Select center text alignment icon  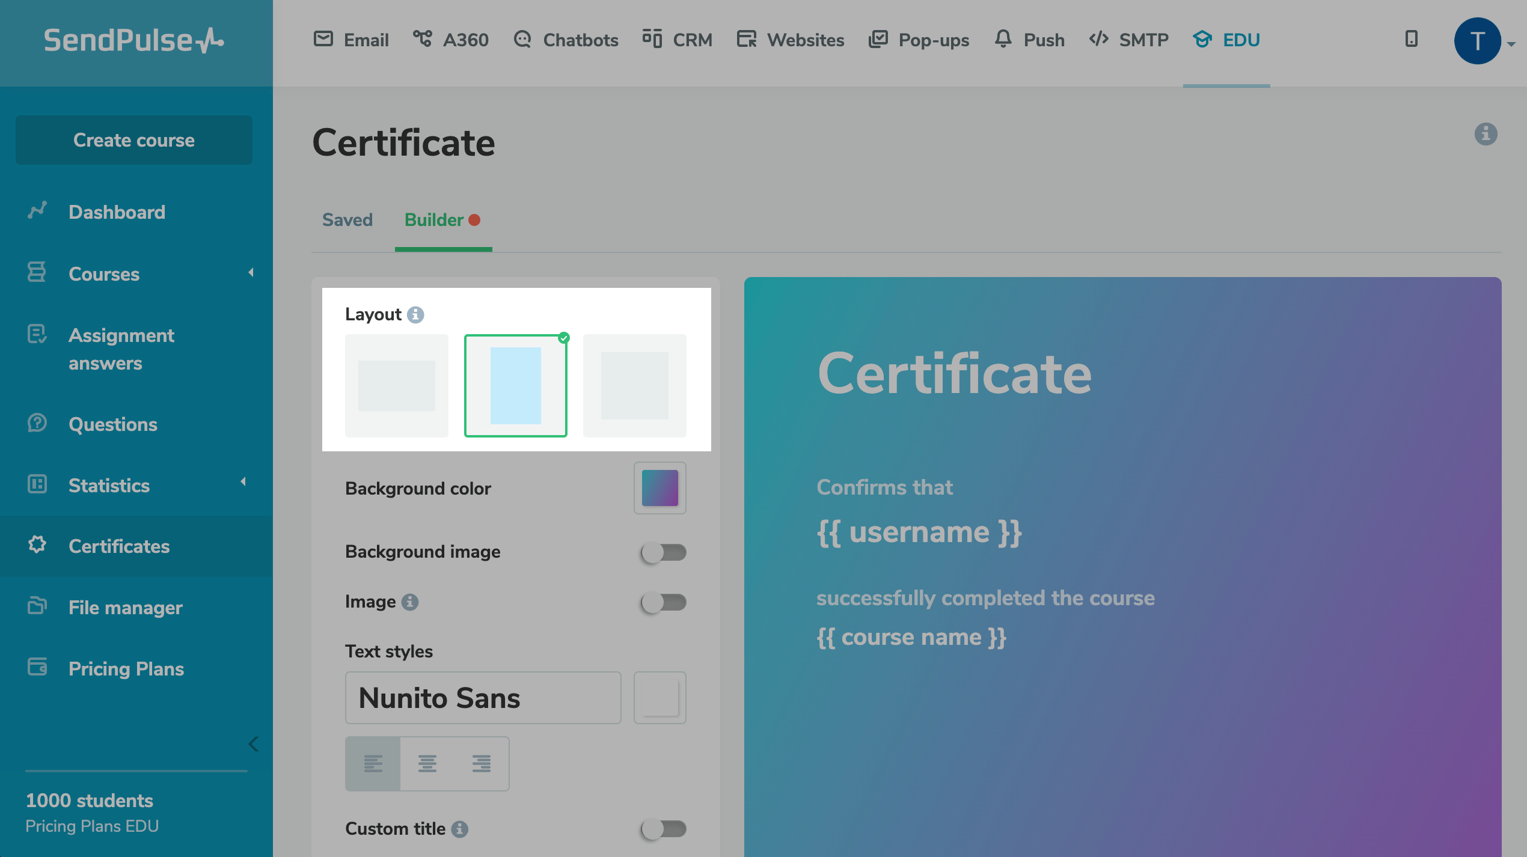(427, 763)
